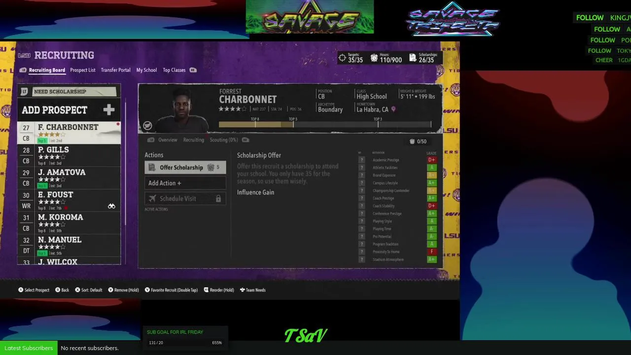The width and height of the screenshot is (631, 355).
Task: Select prospect P. Gills row
Action: [x=69, y=155]
